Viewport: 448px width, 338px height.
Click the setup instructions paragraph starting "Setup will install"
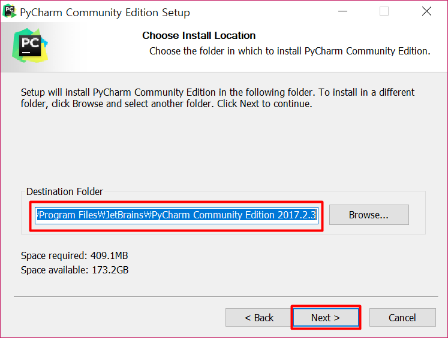point(217,98)
